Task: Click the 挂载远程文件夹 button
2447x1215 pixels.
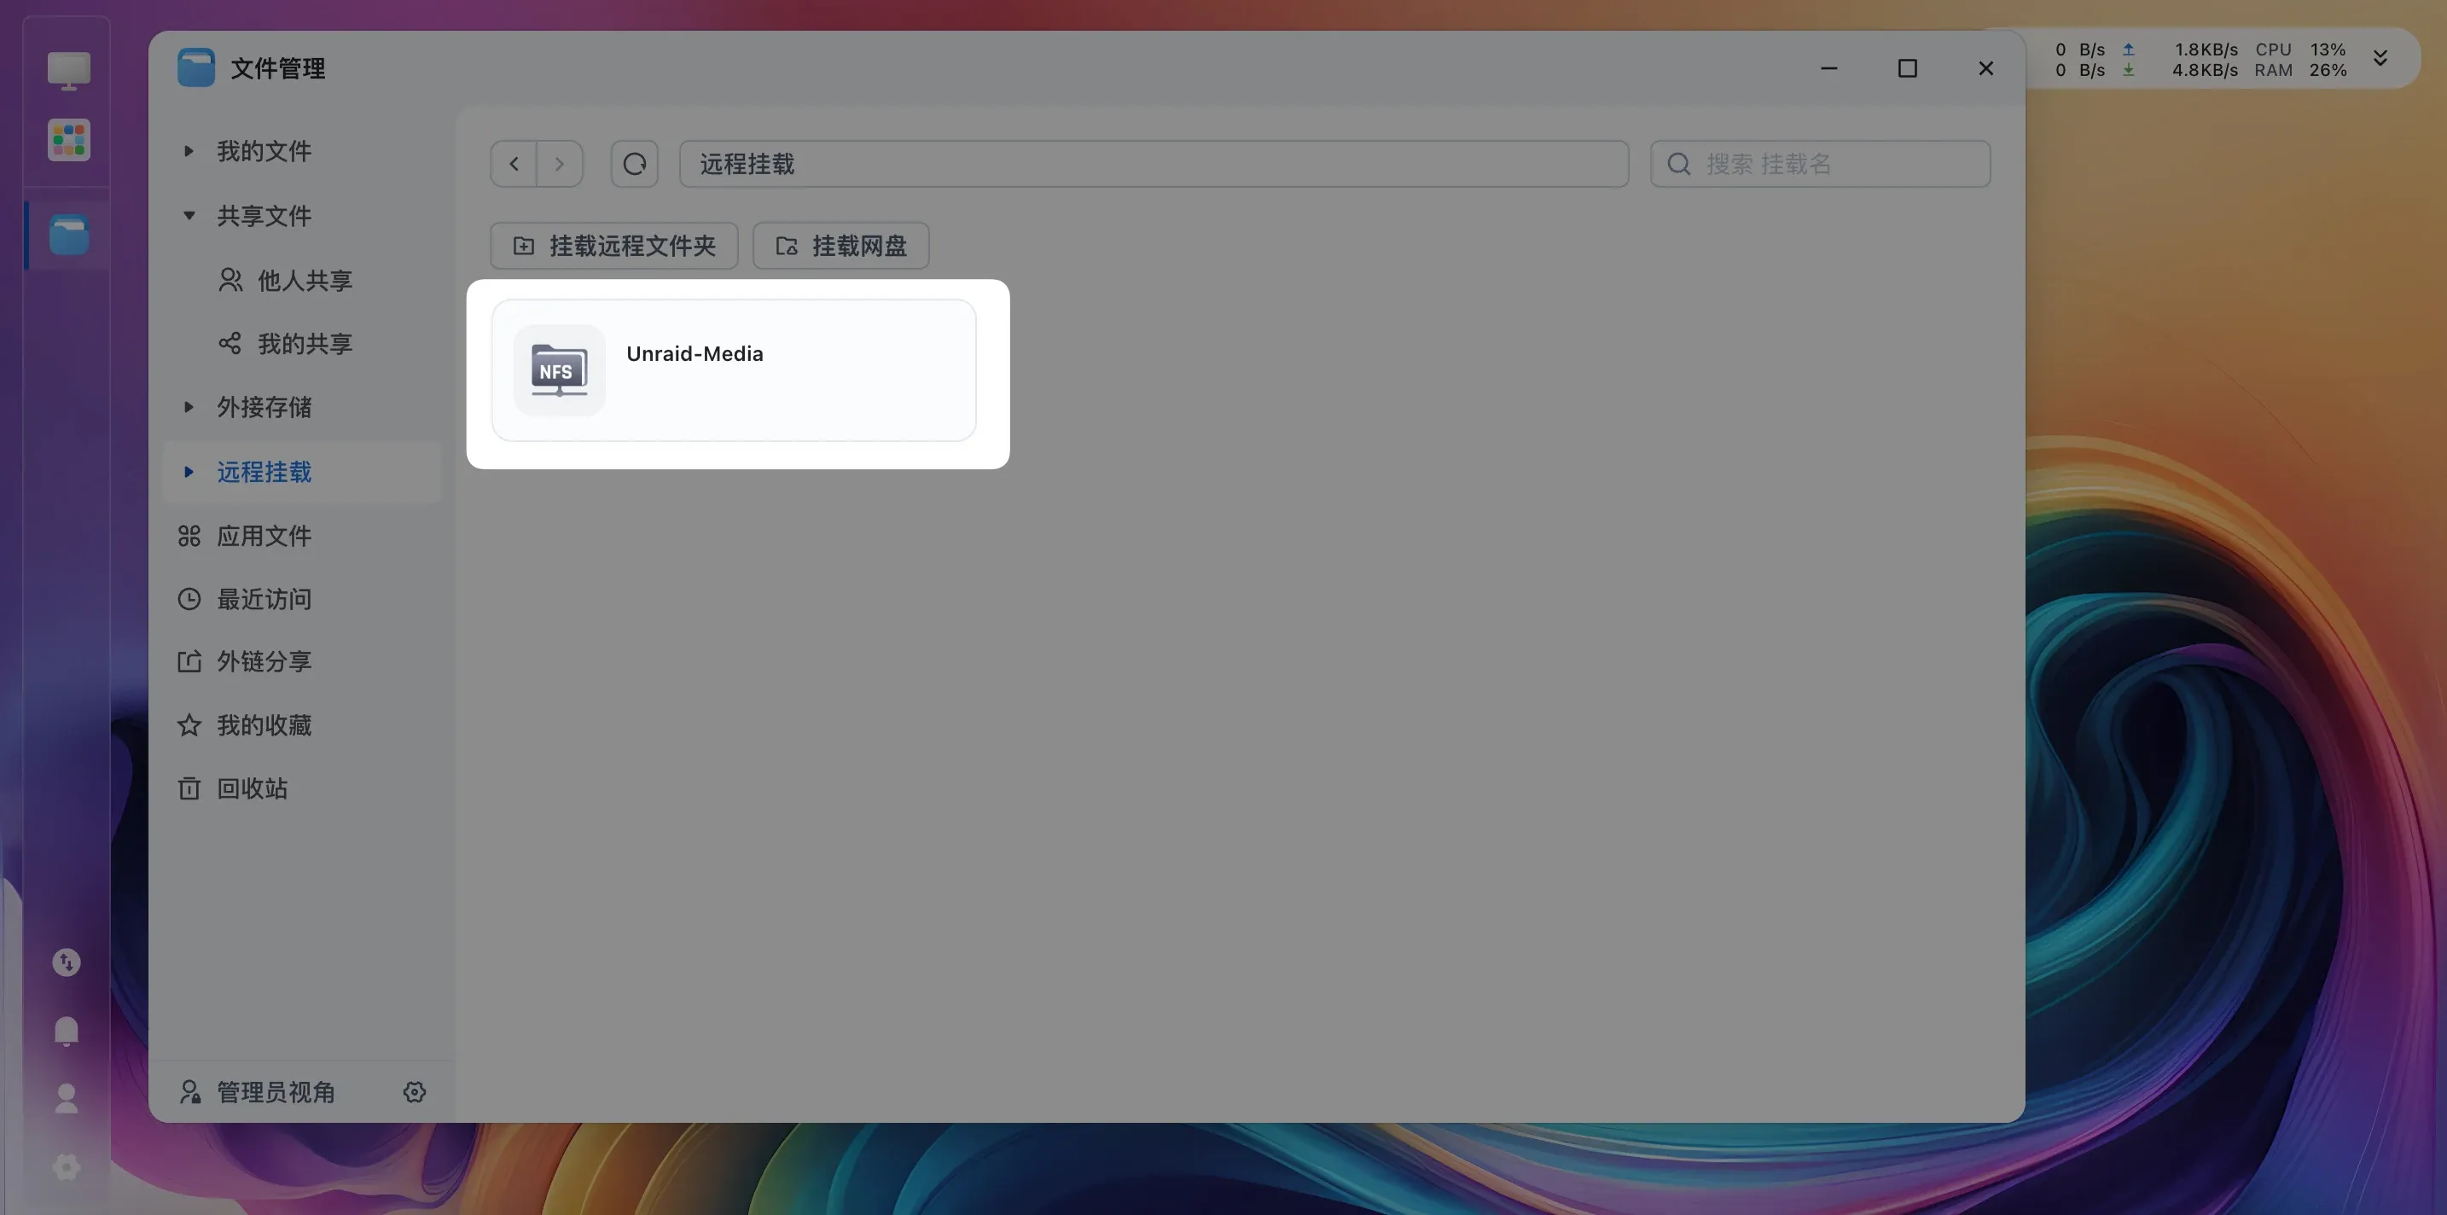Action: pyautogui.click(x=614, y=246)
